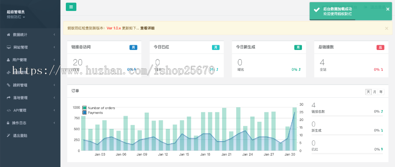The width and height of the screenshot is (395, 167).
Task: Click the 全站 label under total links
Action: click(x=323, y=70)
